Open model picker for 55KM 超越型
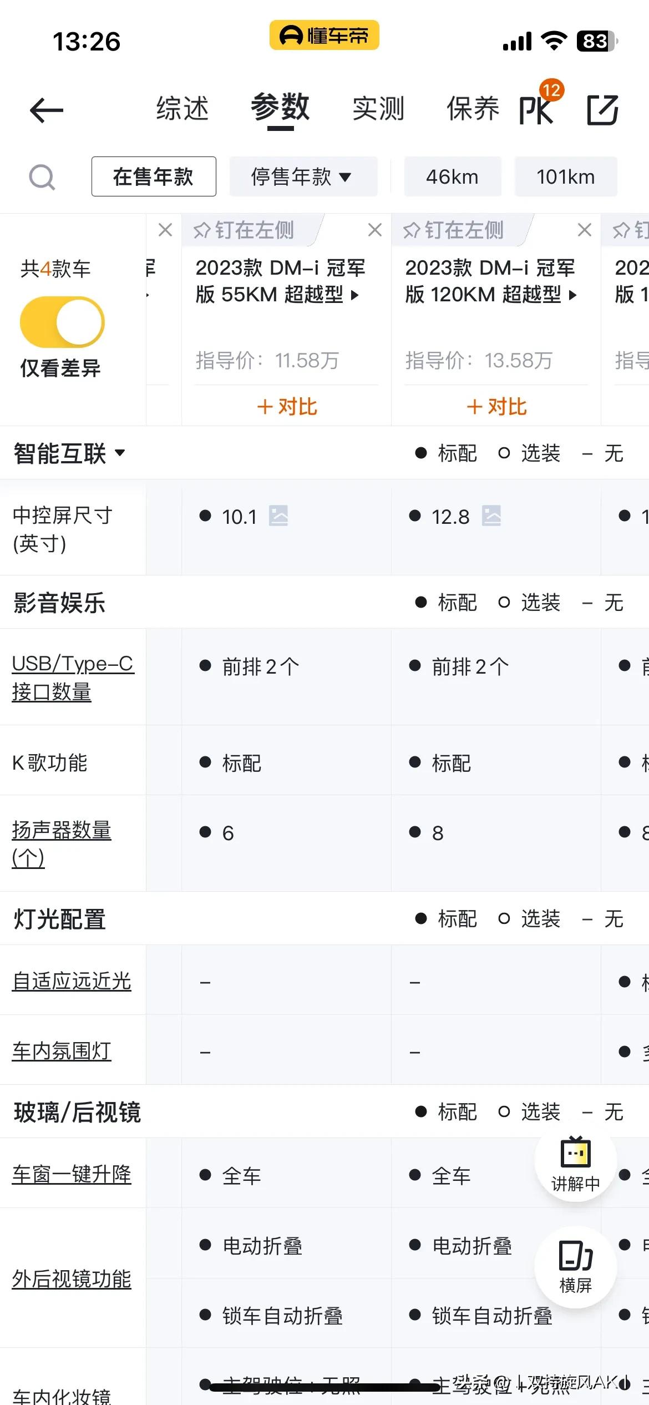 pyautogui.click(x=280, y=281)
